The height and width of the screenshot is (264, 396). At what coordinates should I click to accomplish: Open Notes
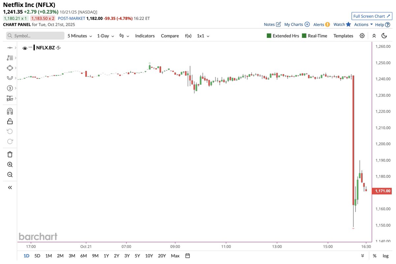272,24
